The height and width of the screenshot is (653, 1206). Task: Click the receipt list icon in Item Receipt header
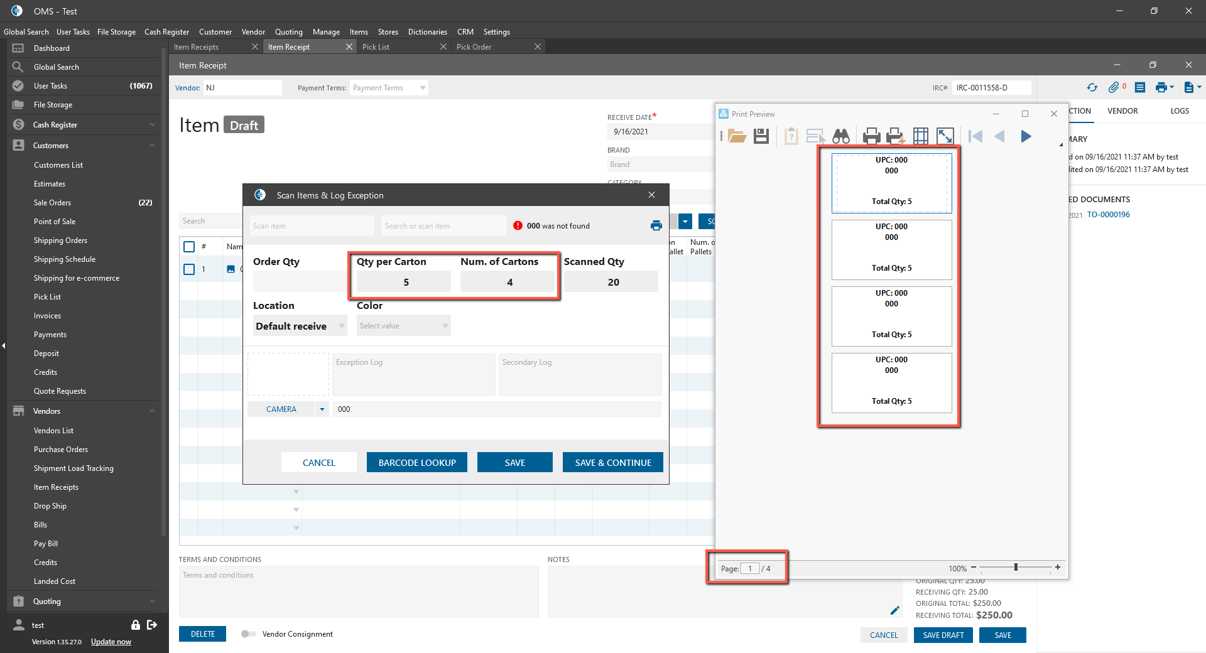[1140, 87]
